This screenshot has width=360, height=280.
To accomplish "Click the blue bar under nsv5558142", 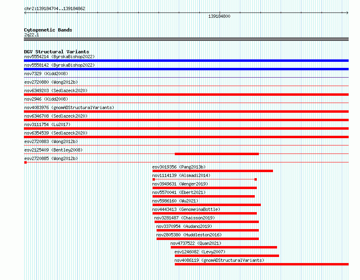I will 186,69.
